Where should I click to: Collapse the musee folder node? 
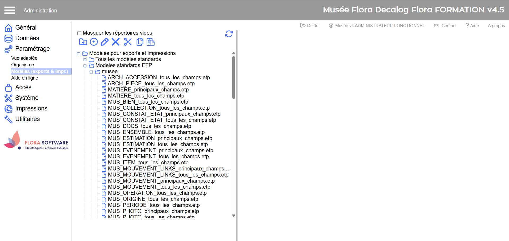click(91, 72)
